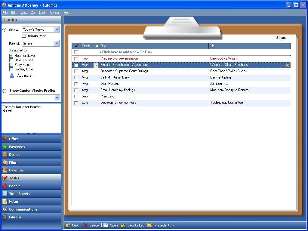Click the Jamison Inc. file cell
Screen dimensions: 308x231
point(219,84)
